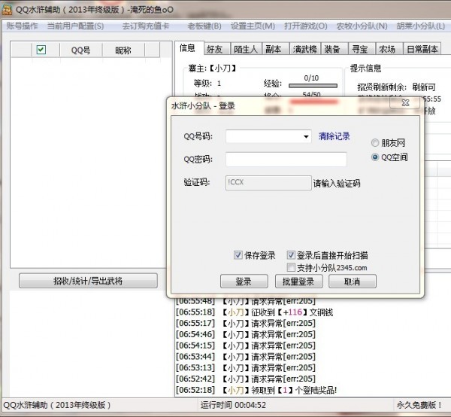This screenshot has width=451, height=417.
Task: Switch to the 好友 tab
Action: coord(214,49)
